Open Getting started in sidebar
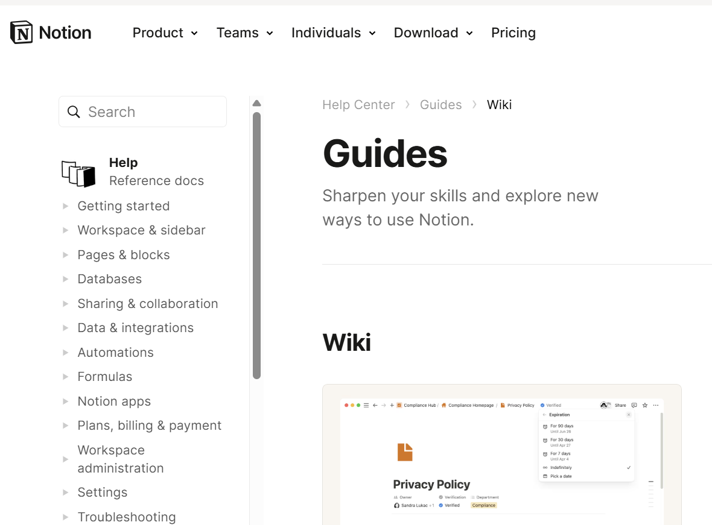 pos(124,206)
